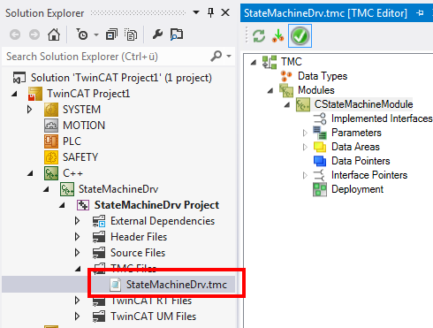The height and width of the screenshot is (328, 433).
Task: Expand the Header Files folder
Action: coord(77,237)
